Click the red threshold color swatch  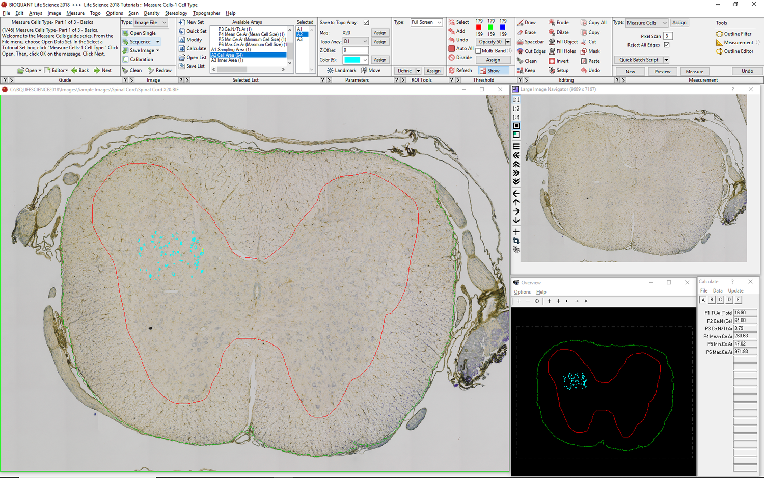click(x=479, y=28)
